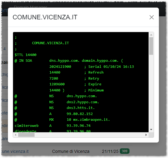The image size is (168, 158).
Task: Click the Expire value 1209600
Action: (57, 84)
